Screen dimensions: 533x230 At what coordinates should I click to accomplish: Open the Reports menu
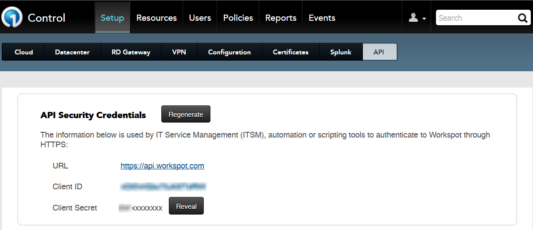click(281, 18)
